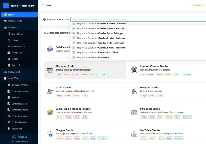Viewport: 206px width, 144px height.
Task: Click the Influencer Studio card illustration
Action: pos(134,112)
